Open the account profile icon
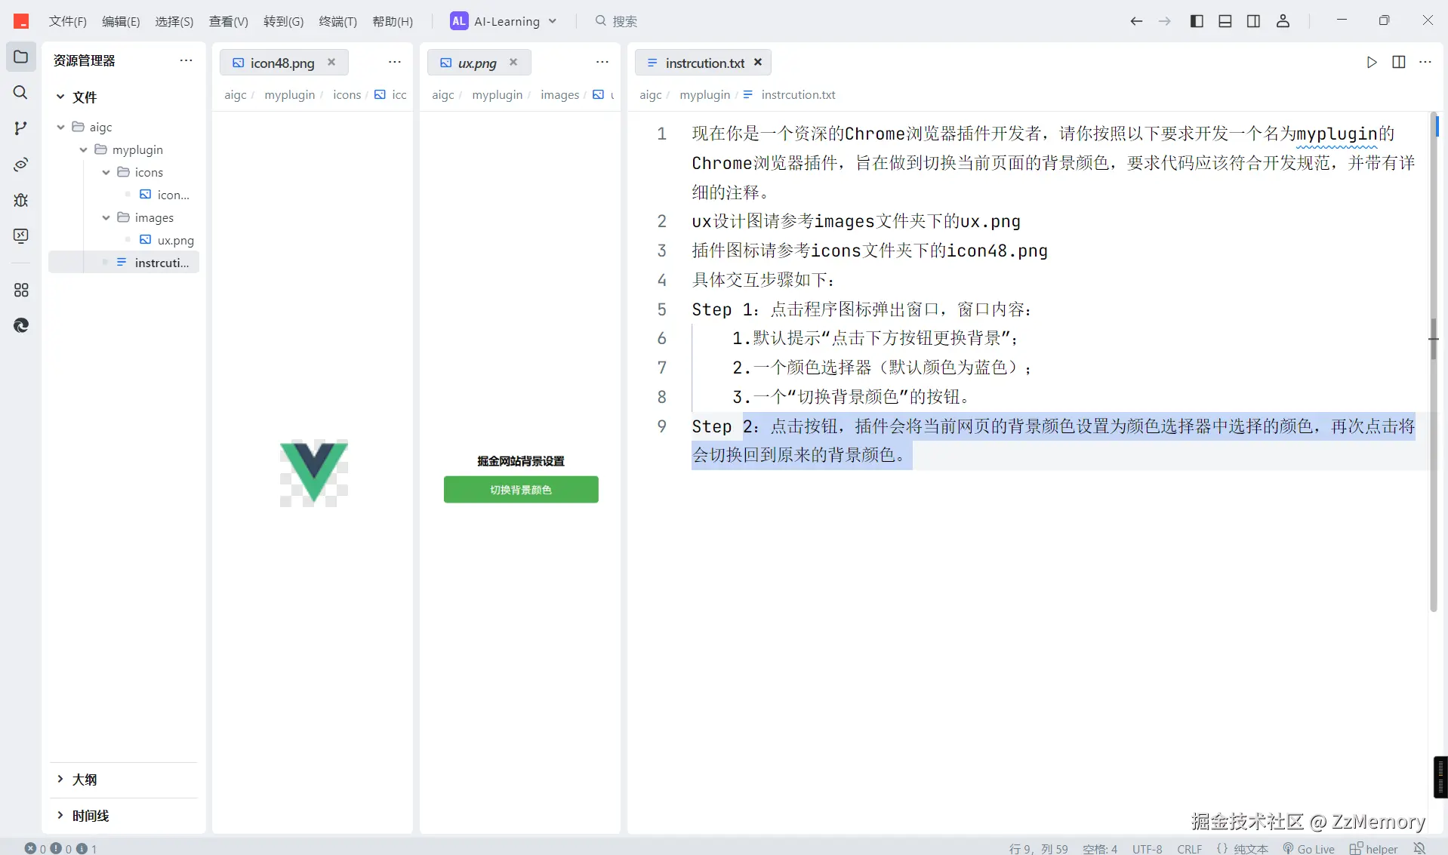This screenshot has width=1448, height=855. (1283, 21)
